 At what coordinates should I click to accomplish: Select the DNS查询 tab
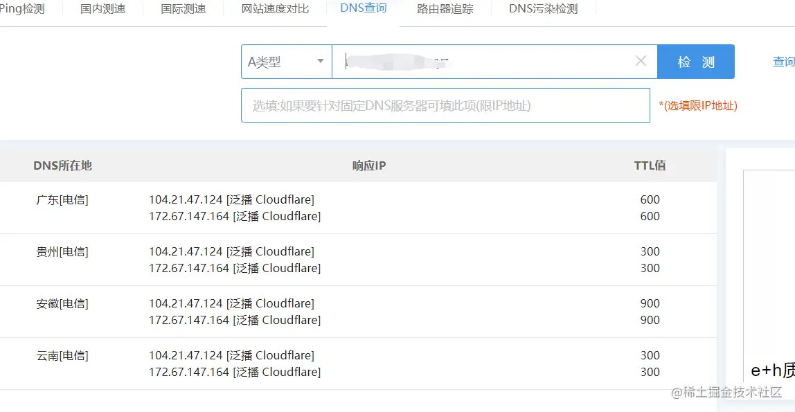(363, 8)
